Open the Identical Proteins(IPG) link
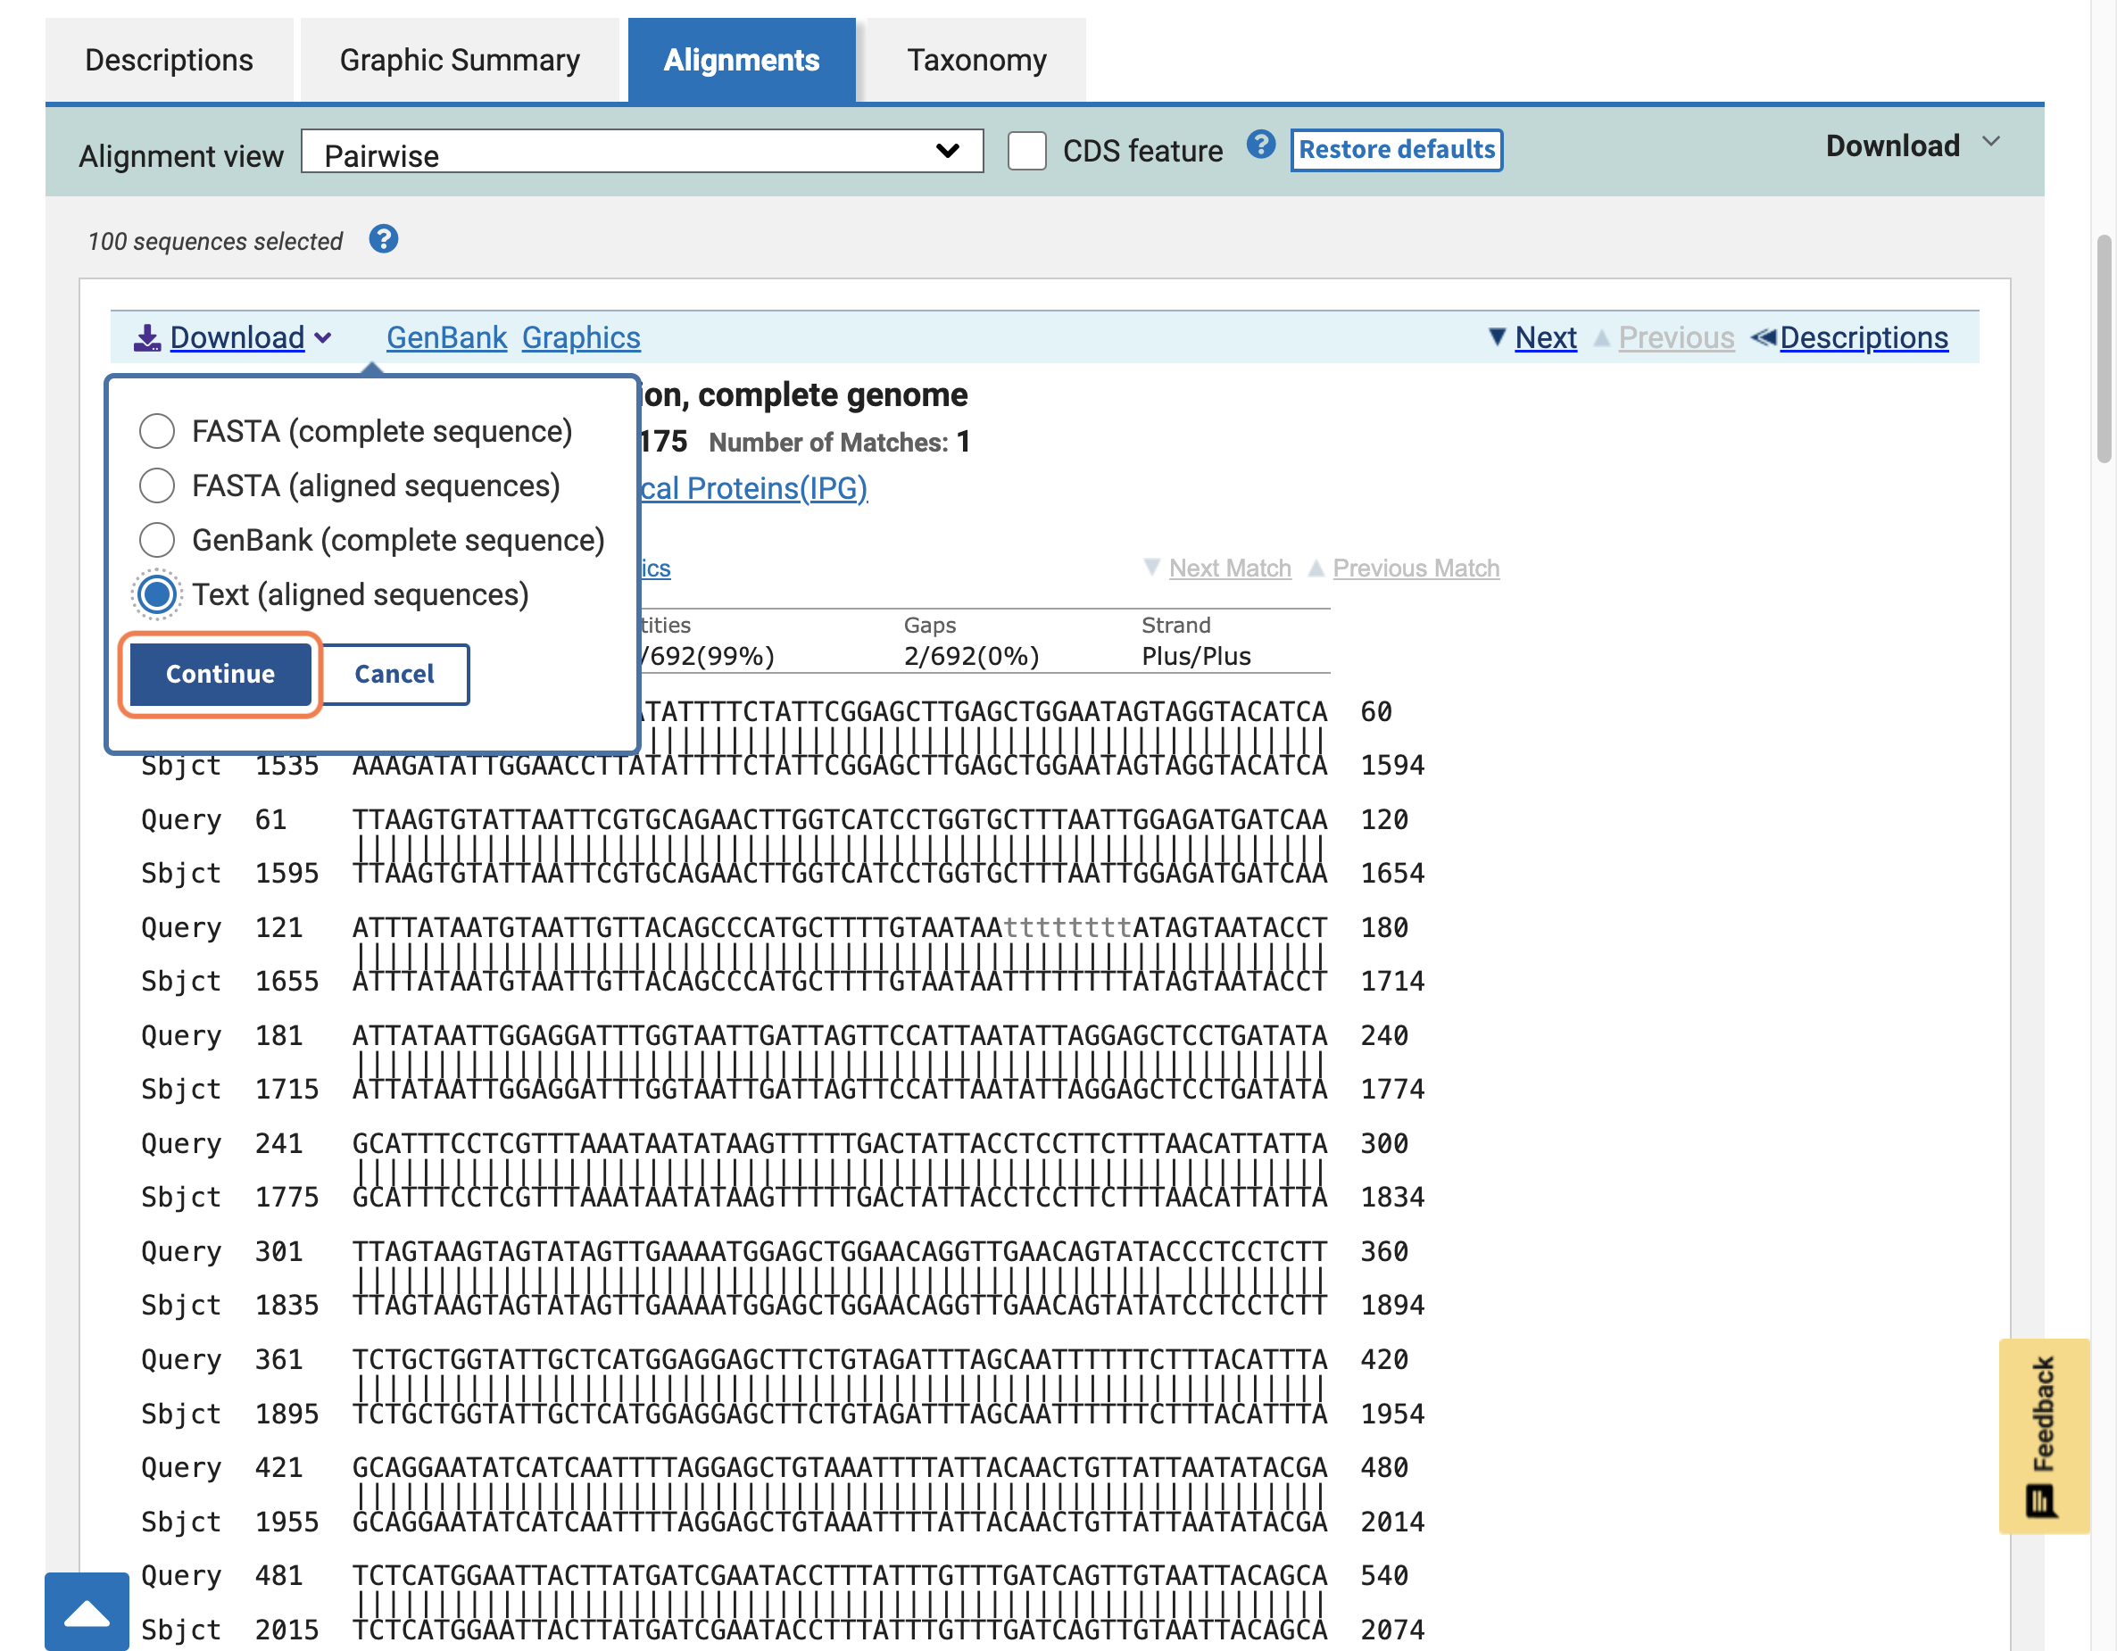 point(753,487)
